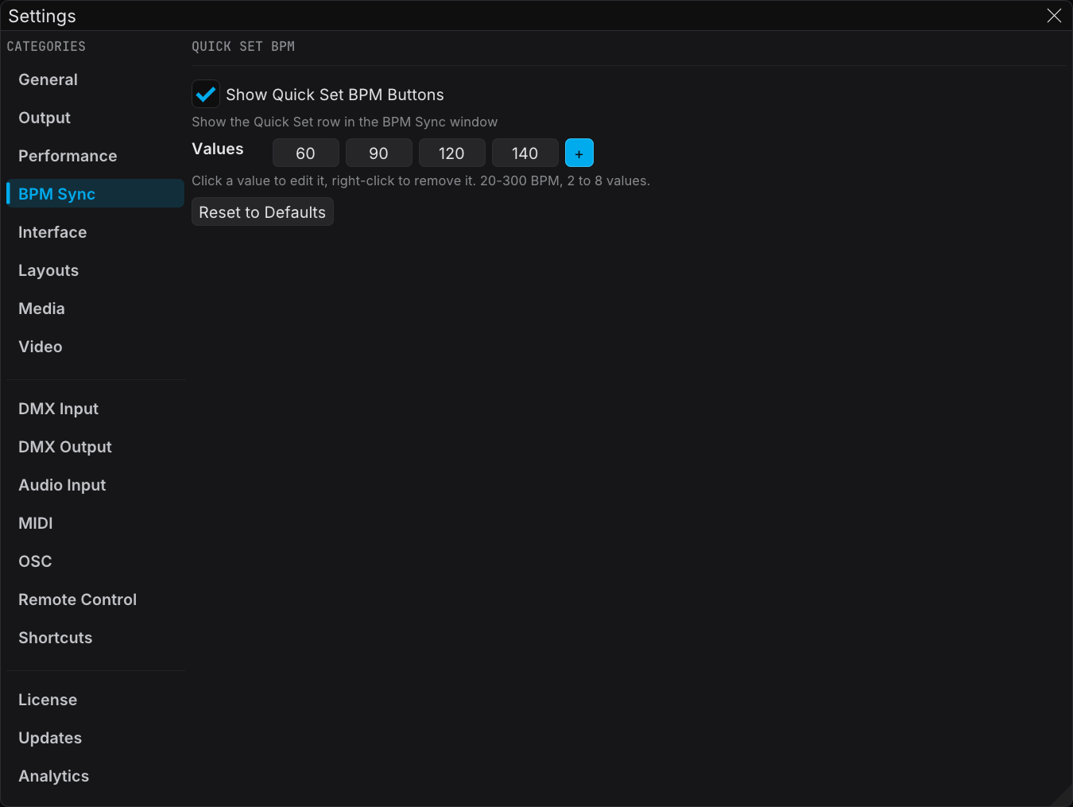View Shortcuts settings
Viewport: 1073px width, 807px height.
pos(95,638)
